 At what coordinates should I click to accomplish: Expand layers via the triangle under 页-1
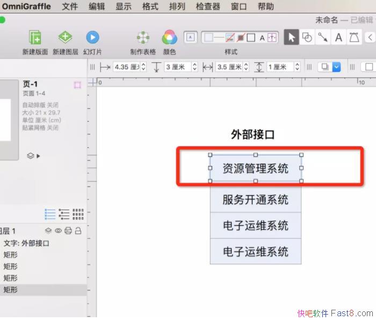tap(38, 156)
